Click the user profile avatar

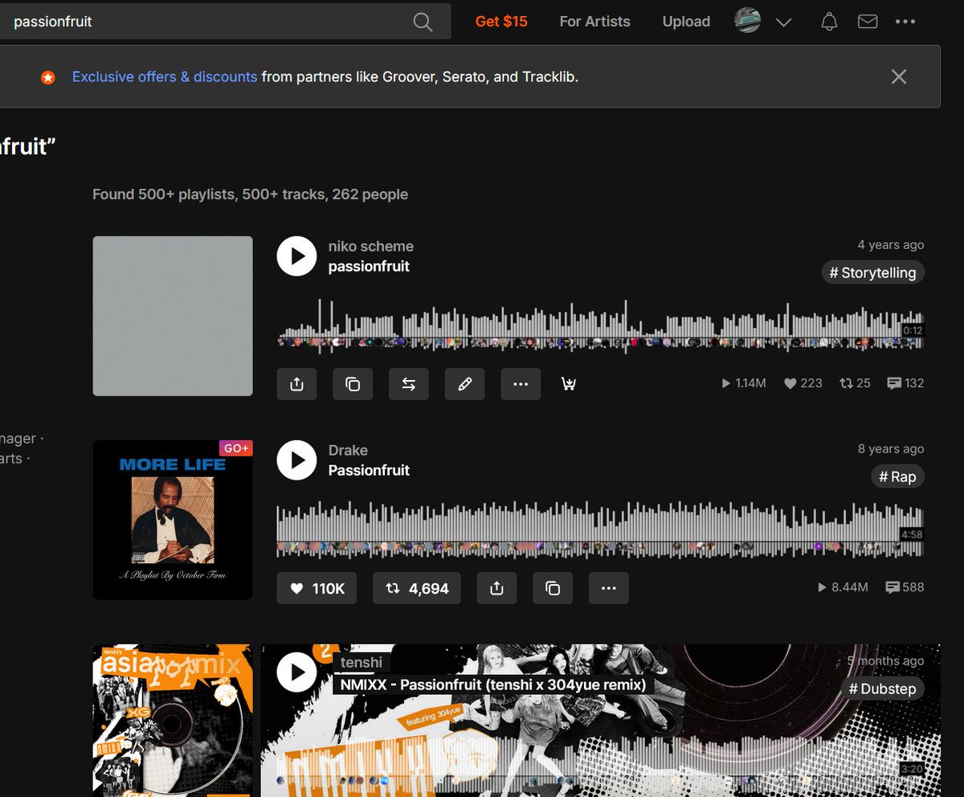tap(748, 21)
